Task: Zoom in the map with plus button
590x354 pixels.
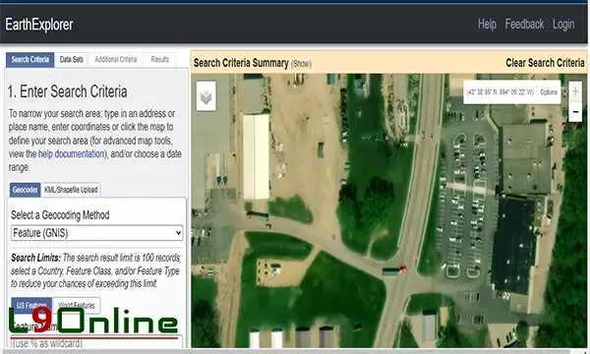Action: [575, 91]
